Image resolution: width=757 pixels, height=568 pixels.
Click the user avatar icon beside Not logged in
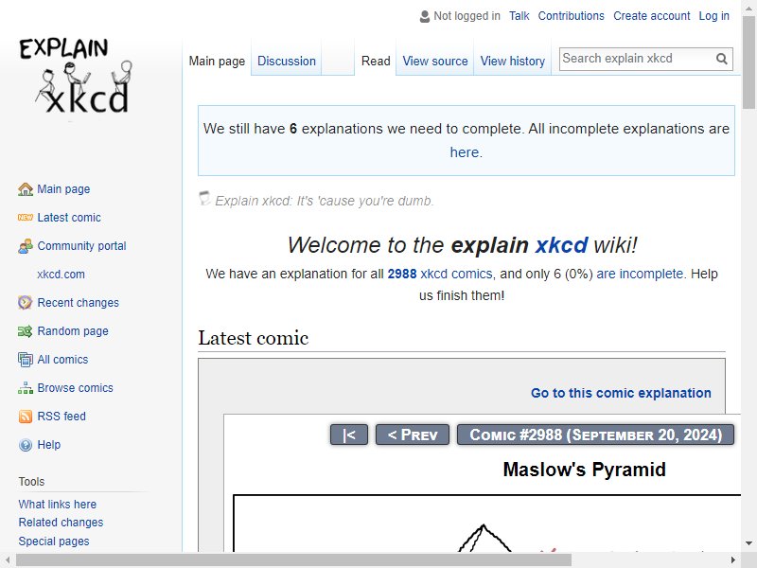425,16
